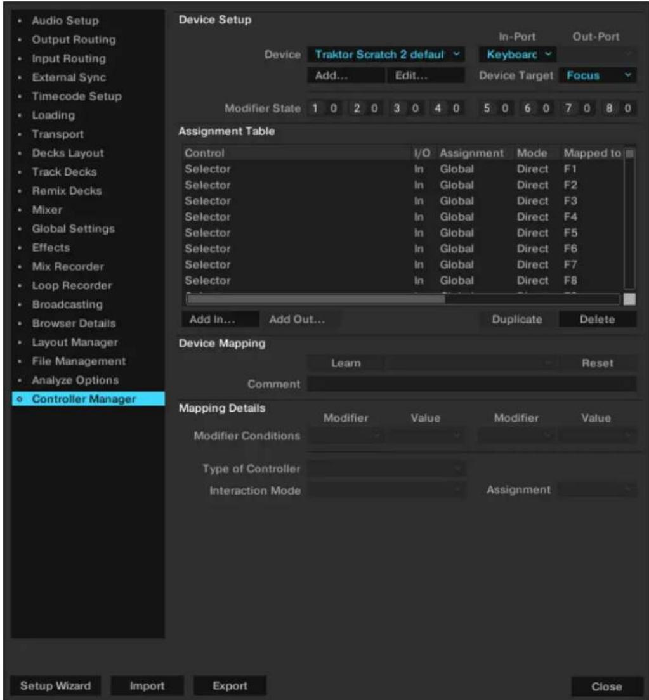The width and height of the screenshot is (649, 700).
Task: Click the Add... device button
Action: (x=346, y=75)
